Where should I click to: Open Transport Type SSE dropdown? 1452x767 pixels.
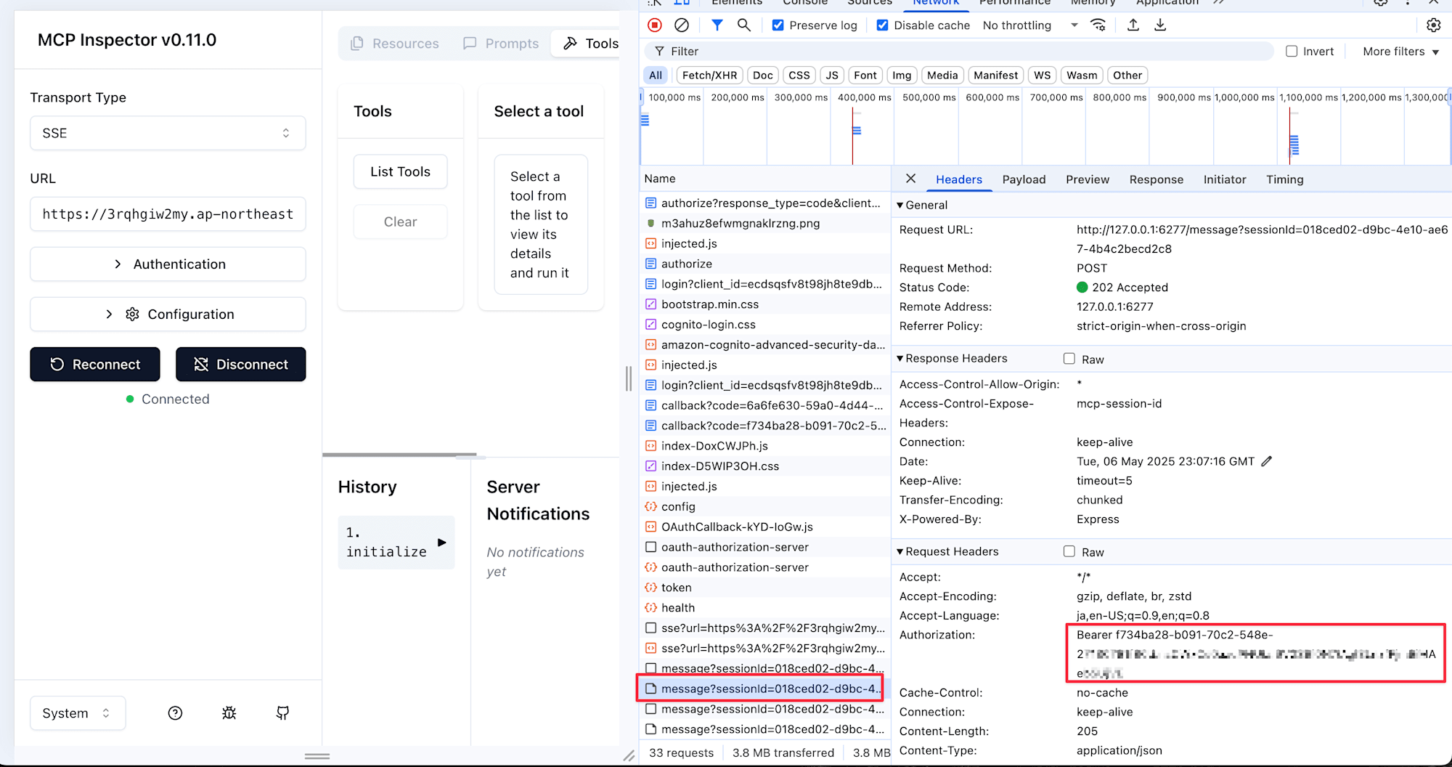point(168,133)
